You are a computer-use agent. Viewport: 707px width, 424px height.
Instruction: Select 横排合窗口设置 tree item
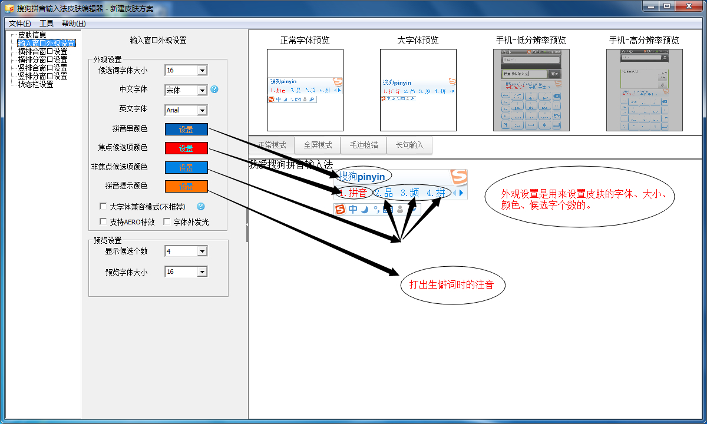42,51
